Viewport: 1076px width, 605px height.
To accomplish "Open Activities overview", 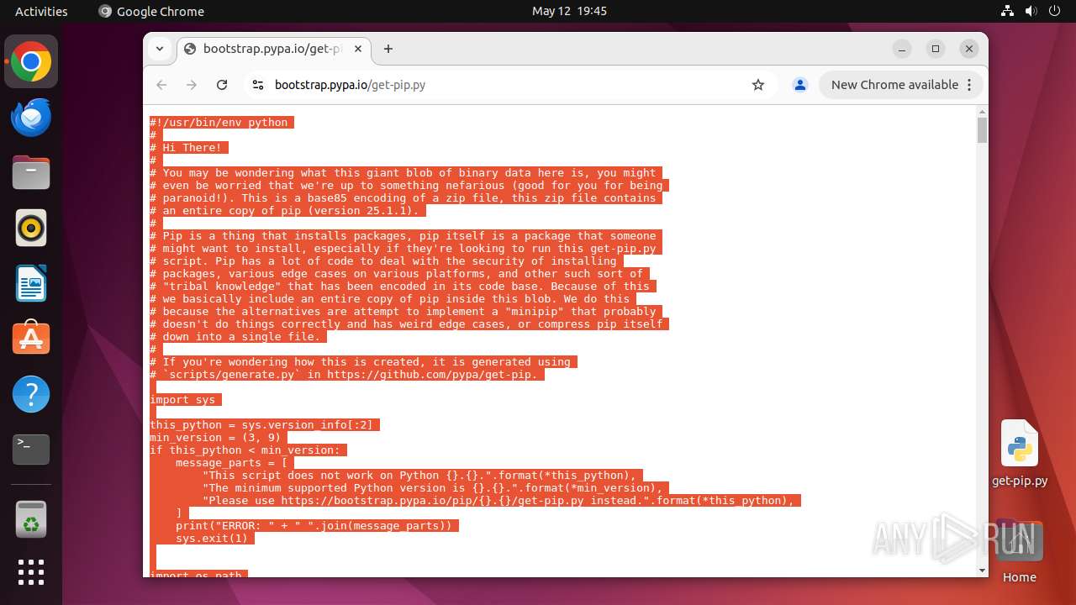I will tap(41, 11).
